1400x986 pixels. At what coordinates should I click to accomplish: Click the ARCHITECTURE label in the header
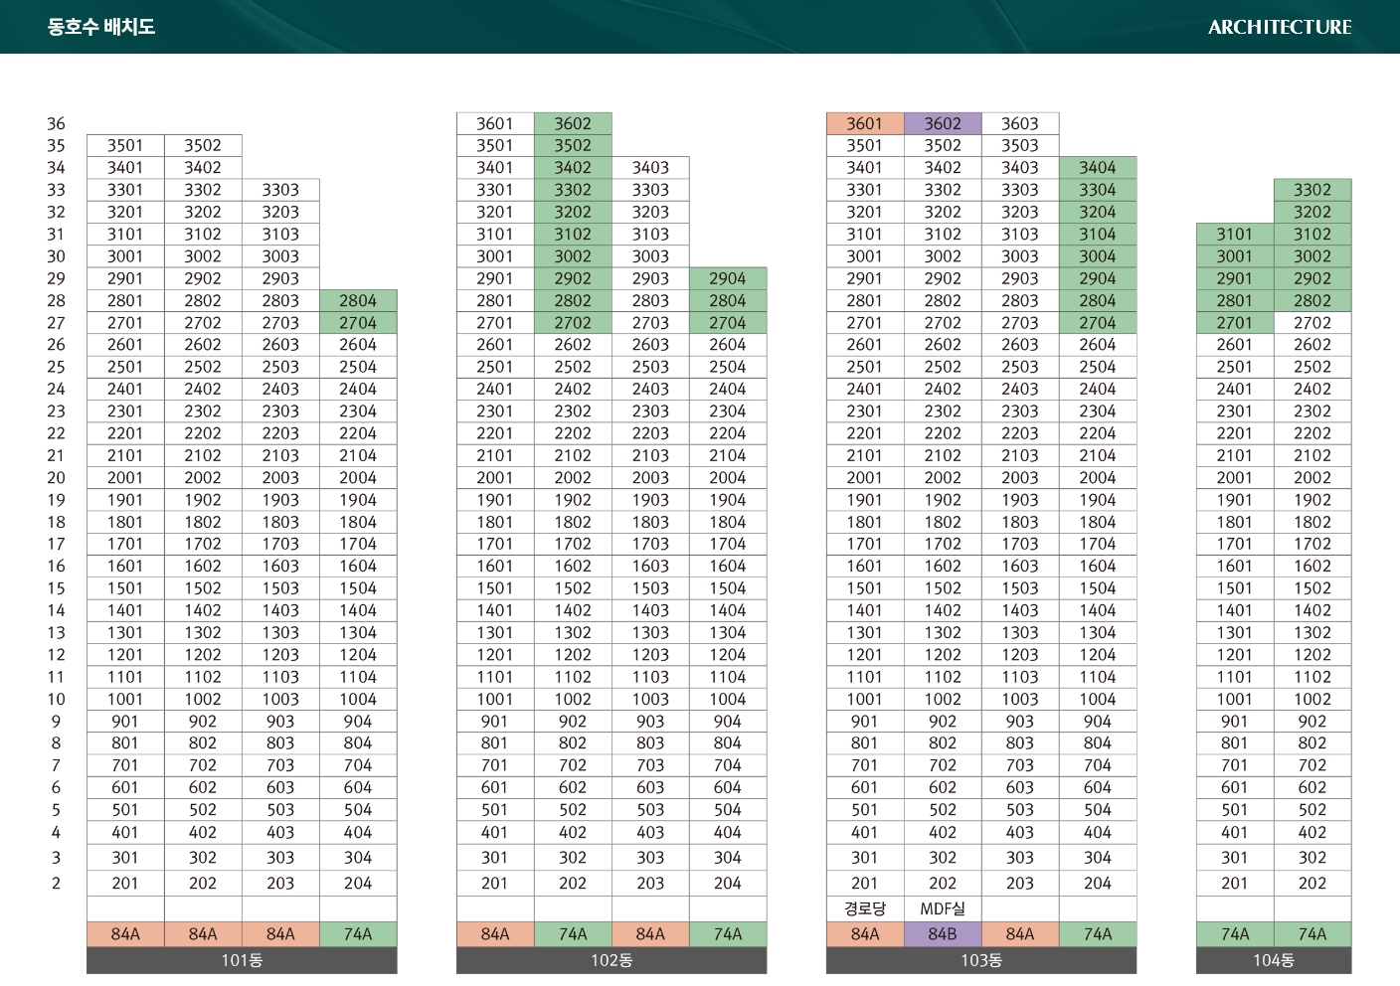point(1279,27)
